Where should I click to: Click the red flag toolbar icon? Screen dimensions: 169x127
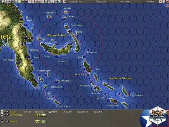(30, 2)
